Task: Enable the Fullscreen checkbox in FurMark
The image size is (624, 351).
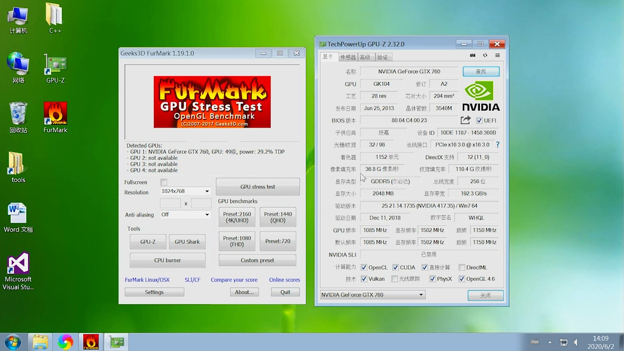Action: pyautogui.click(x=163, y=182)
